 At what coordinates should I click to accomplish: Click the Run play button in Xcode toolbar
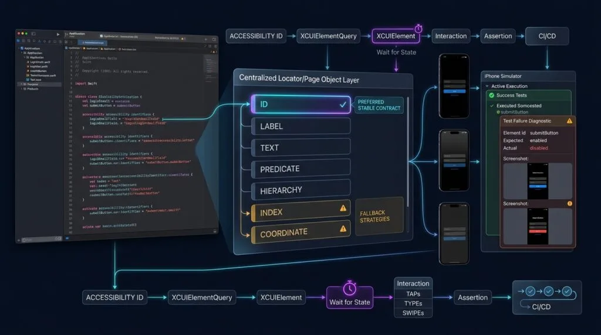(x=58, y=35)
